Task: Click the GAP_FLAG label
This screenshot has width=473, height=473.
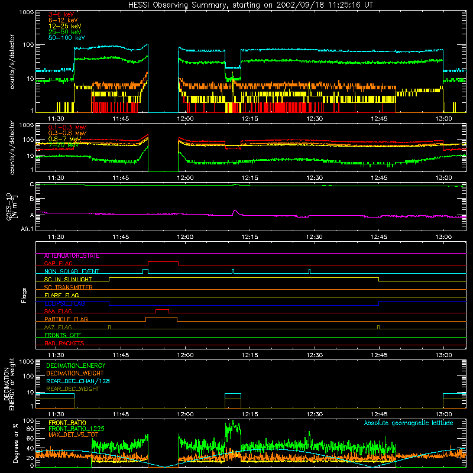Action: click(58, 263)
